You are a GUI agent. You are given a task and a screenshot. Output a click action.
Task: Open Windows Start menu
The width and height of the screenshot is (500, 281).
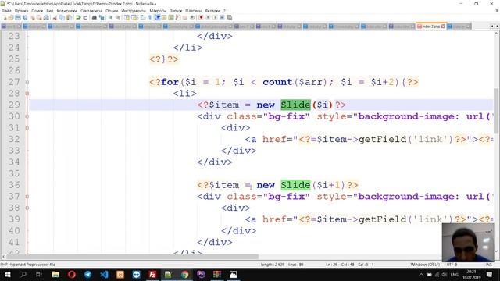(7, 274)
